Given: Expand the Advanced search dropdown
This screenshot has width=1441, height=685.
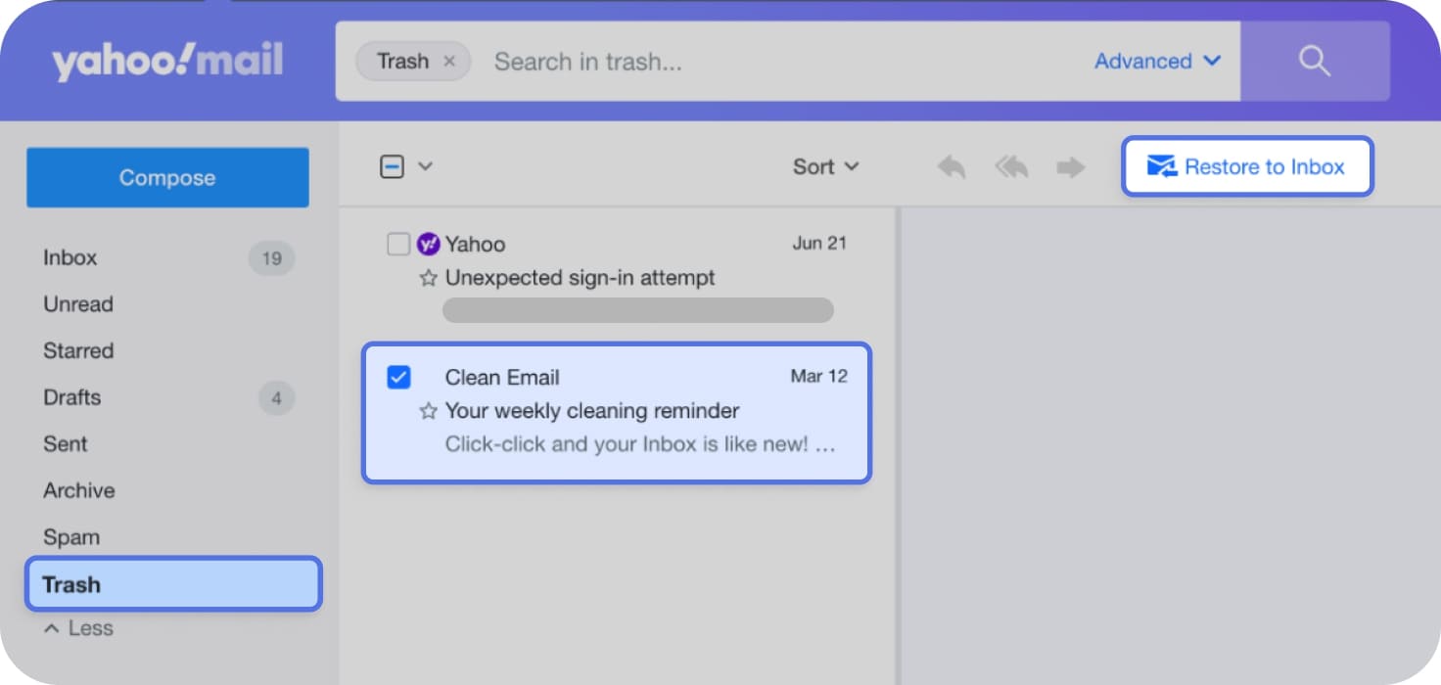Looking at the screenshot, I should (1157, 61).
